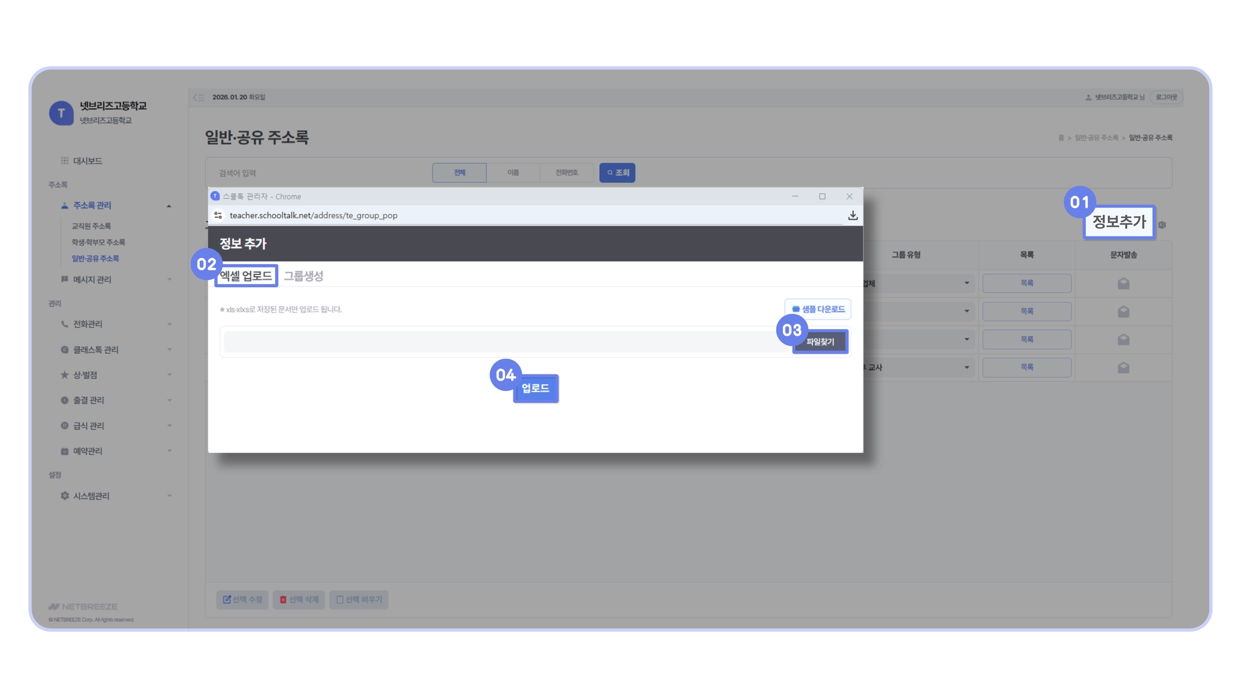The width and height of the screenshot is (1241, 698).
Task: Collapse the sidebar using top-left arrow icon
Action: pos(199,98)
